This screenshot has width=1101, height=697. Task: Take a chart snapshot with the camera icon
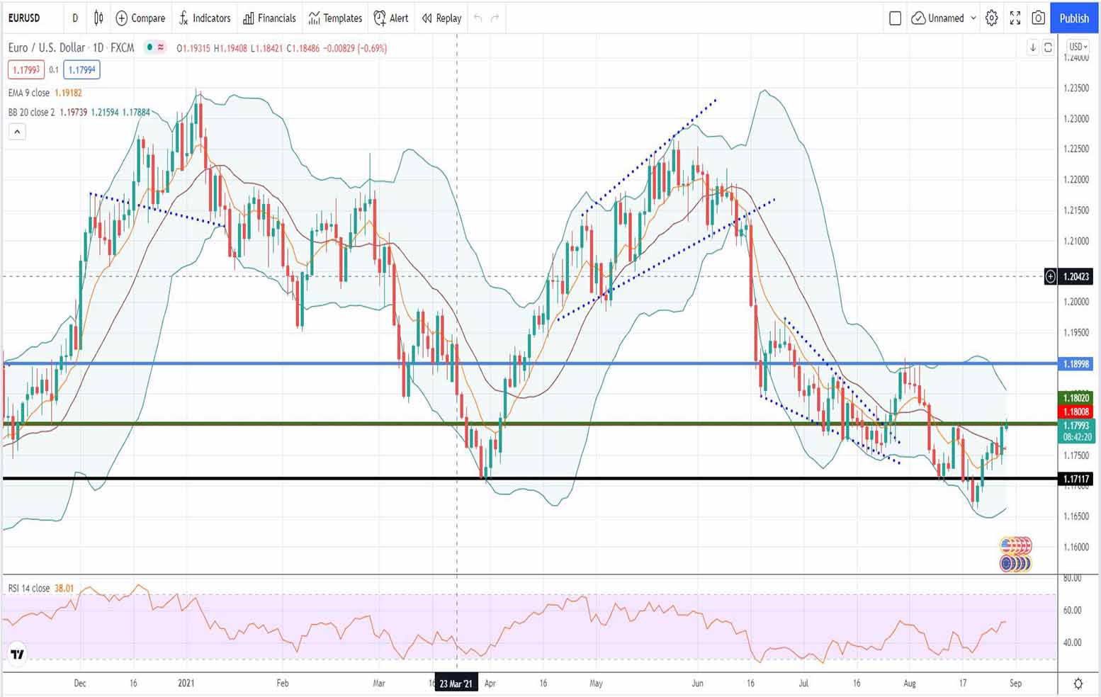(1038, 18)
